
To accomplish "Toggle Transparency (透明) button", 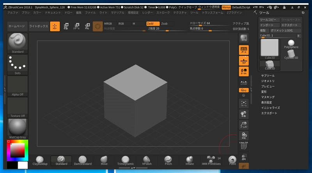I will (244, 157).
